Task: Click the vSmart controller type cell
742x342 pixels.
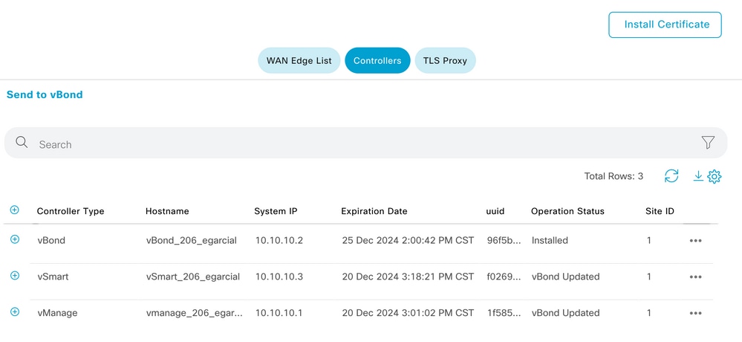Action: click(53, 277)
